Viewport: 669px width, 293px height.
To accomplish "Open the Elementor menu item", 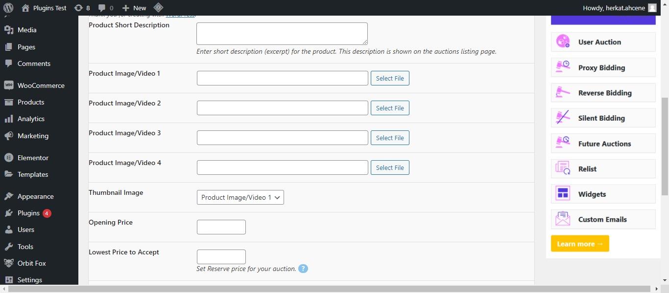I will [x=33, y=158].
